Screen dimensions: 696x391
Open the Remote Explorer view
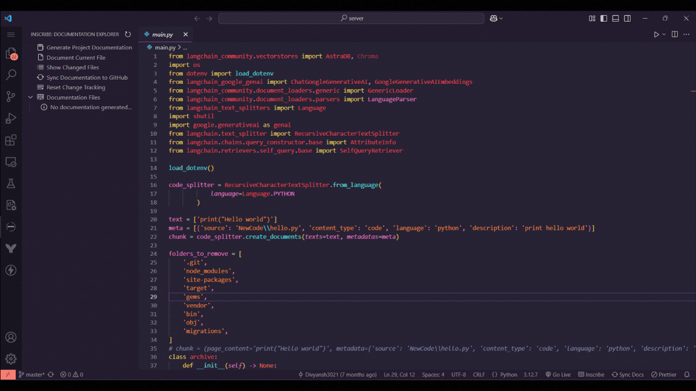coord(11,162)
